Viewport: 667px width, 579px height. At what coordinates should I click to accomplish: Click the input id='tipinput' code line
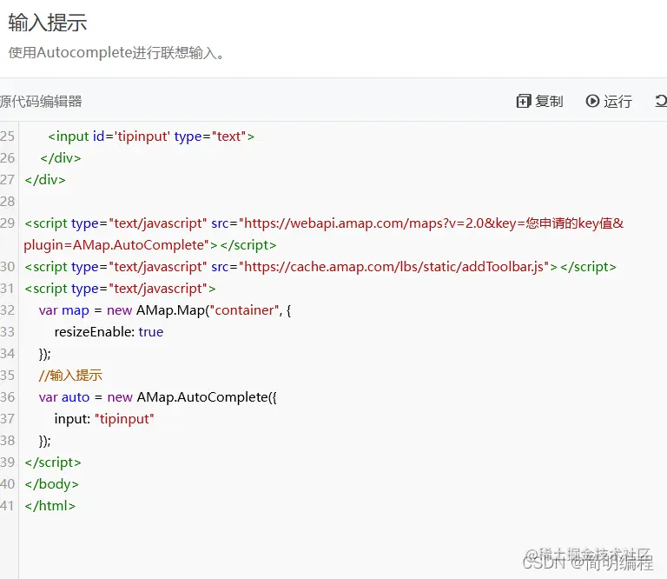151,136
